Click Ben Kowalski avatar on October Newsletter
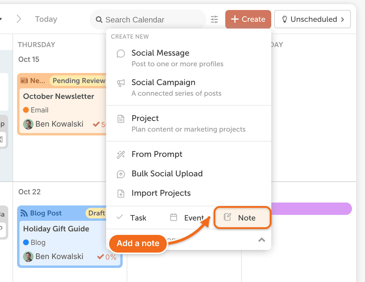Screen dimensions: 365x282 pyautogui.click(x=28, y=124)
